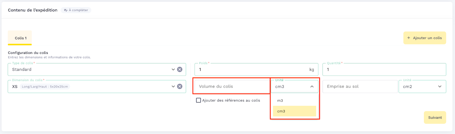
Task: Enable Ajouter des références au colis checkbox
Action: pyautogui.click(x=198, y=100)
